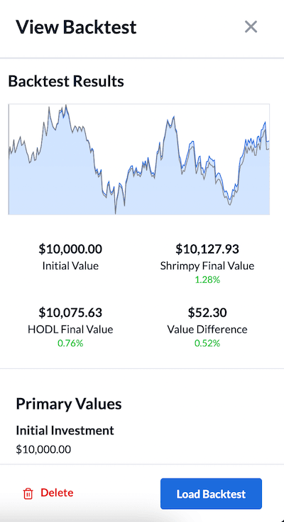Click the Shrimpy Final Value label

(207, 266)
